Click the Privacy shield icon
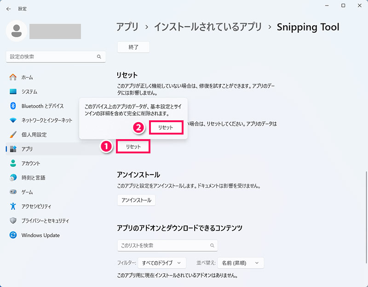This screenshot has height=287, width=368. 13,221
